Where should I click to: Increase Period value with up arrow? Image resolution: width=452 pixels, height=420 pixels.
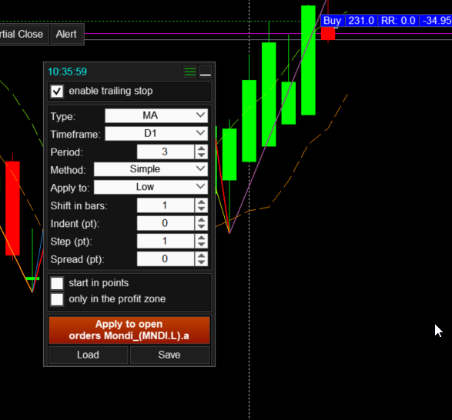coord(201,148)
